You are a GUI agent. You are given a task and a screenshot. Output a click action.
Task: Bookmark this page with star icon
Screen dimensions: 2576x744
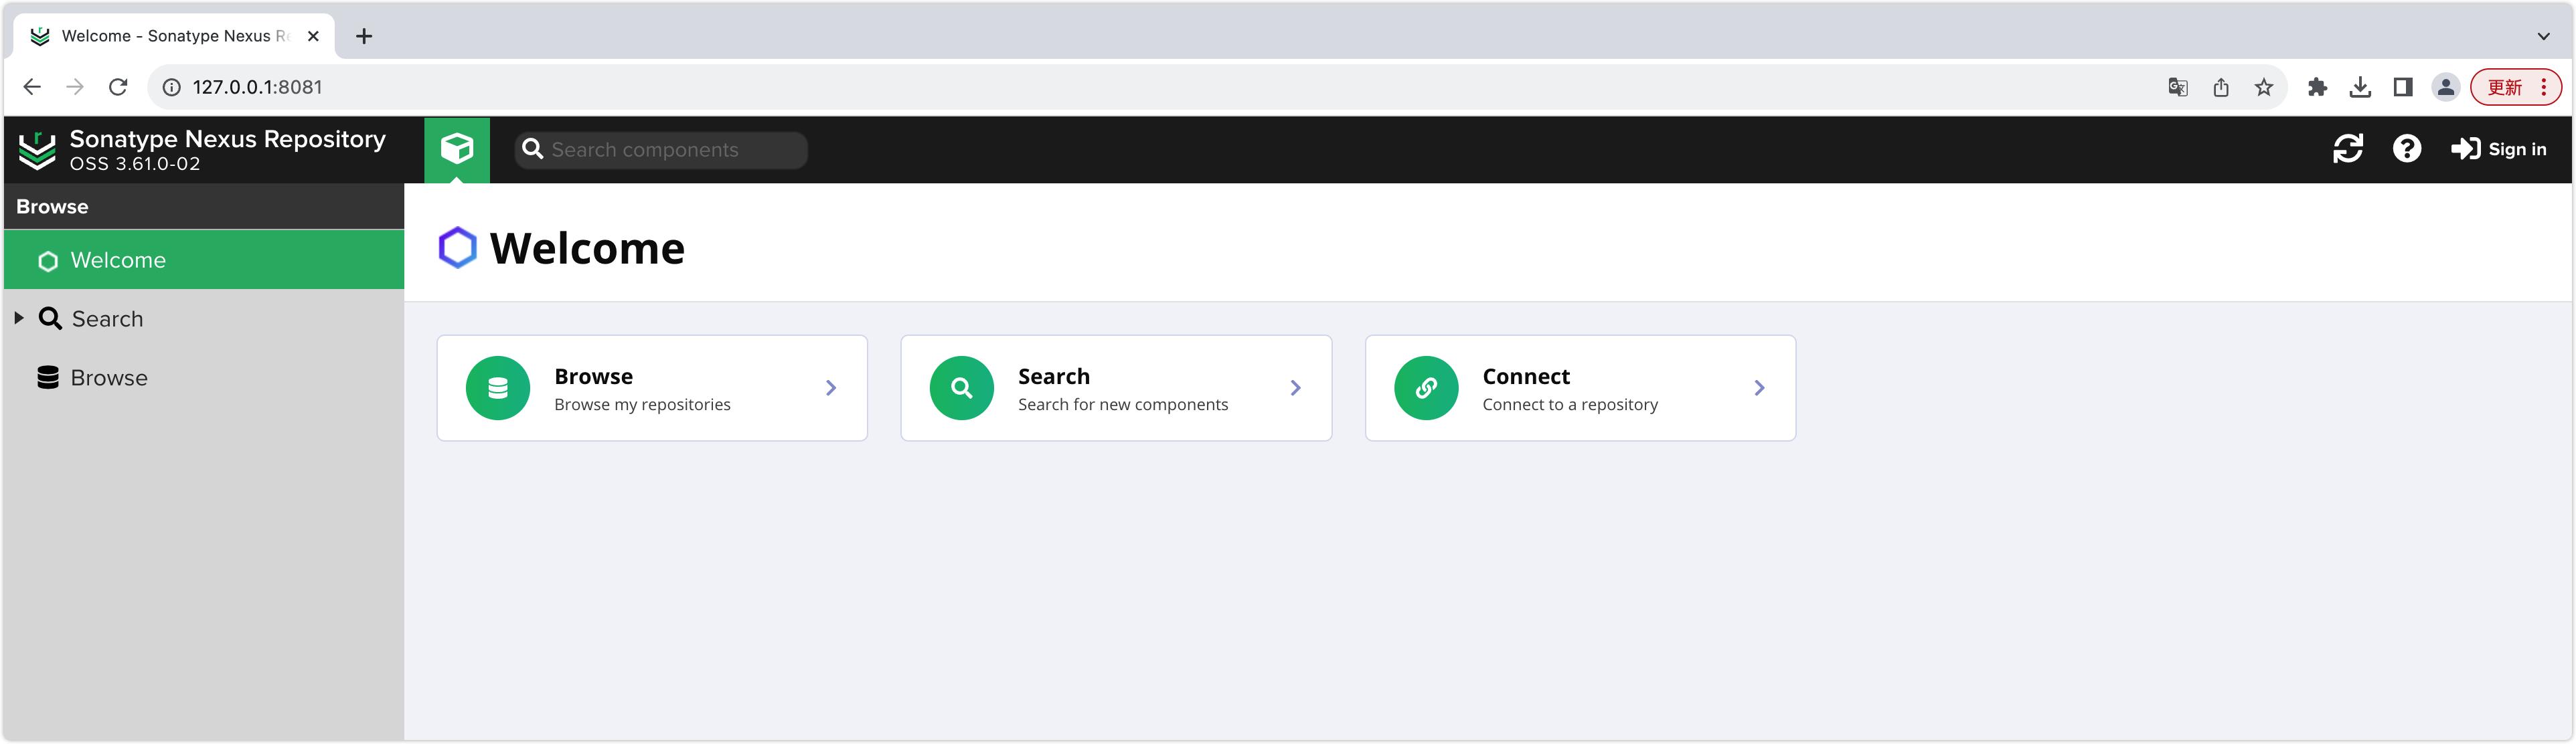pos(2263,87)
